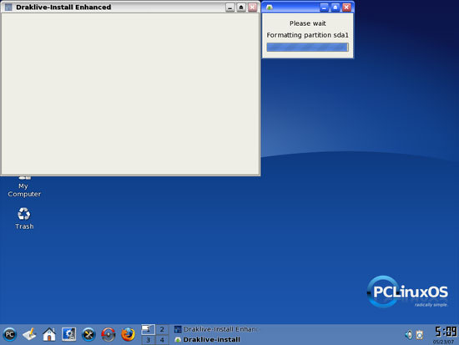Click the Draklive-Install Enhanced title bar text
459x345 pixels.
click(63, 8)
